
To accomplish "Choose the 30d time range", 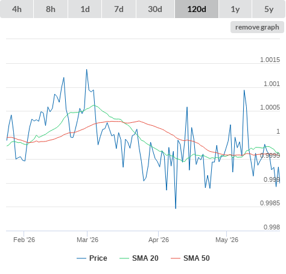I will 155,9.
